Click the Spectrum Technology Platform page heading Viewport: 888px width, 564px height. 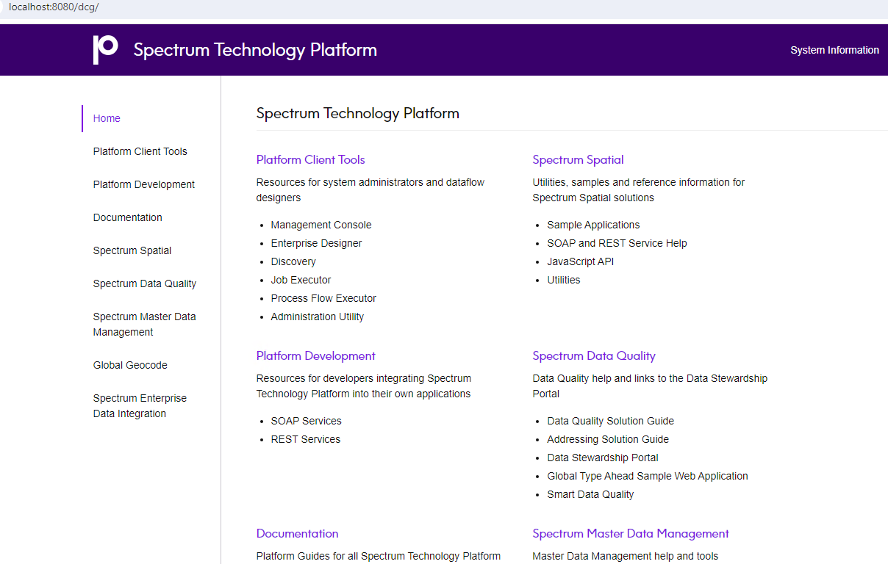[x=358, y=113]
